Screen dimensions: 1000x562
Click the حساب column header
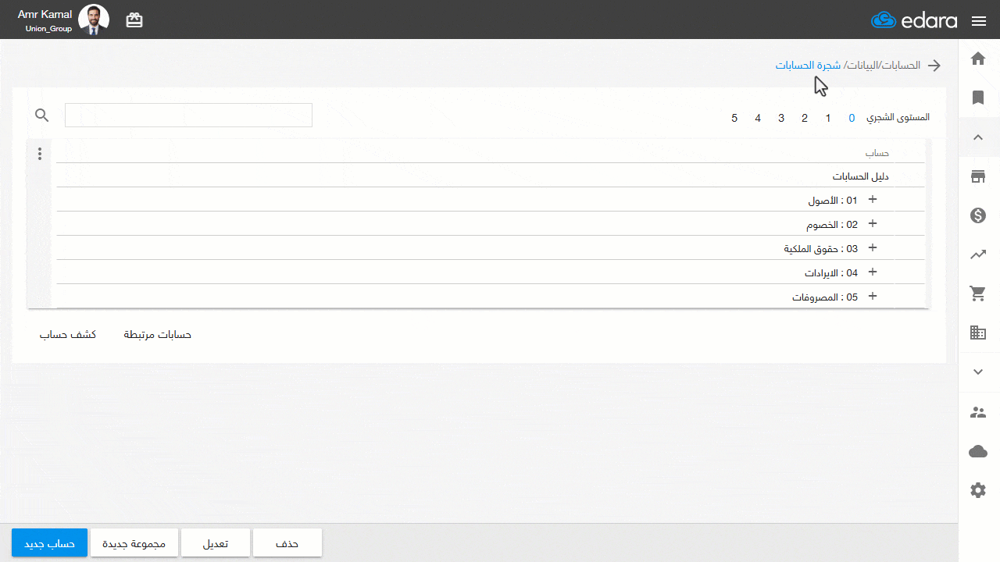coord(877,153)
